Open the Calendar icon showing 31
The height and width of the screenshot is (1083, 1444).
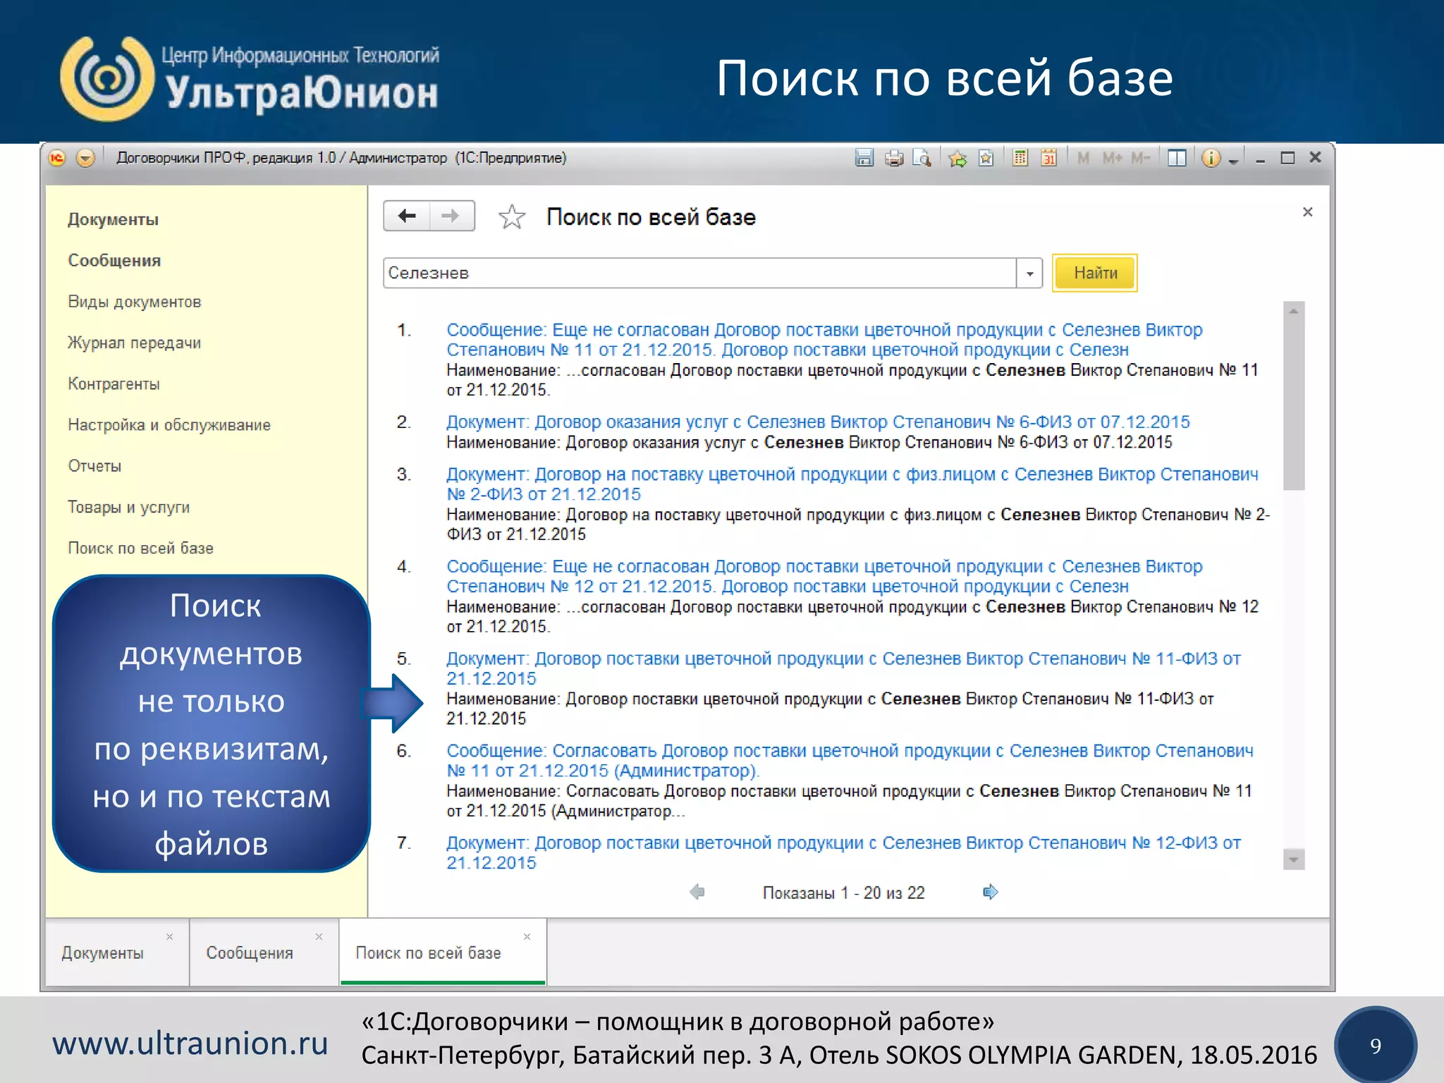point(1049,158)
